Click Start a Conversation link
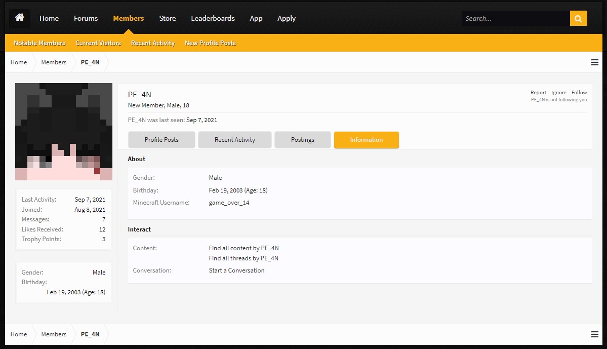The image size is (607, 349). pos(236,270)
